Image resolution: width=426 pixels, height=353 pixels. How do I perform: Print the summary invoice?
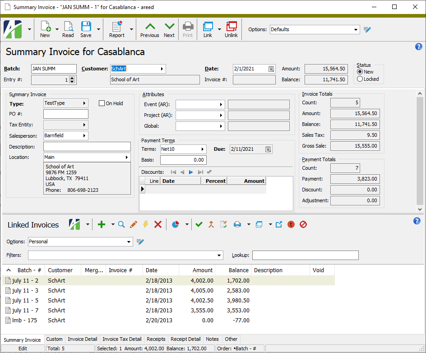click(188, 29)
